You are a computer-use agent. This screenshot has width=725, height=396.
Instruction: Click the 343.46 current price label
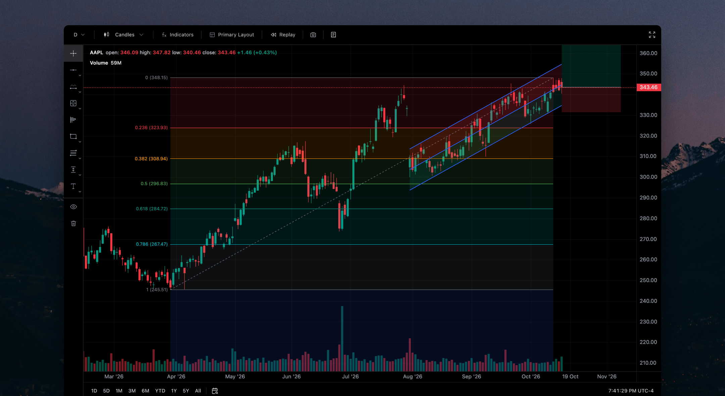pyautogui.click(x=648, y=87)
